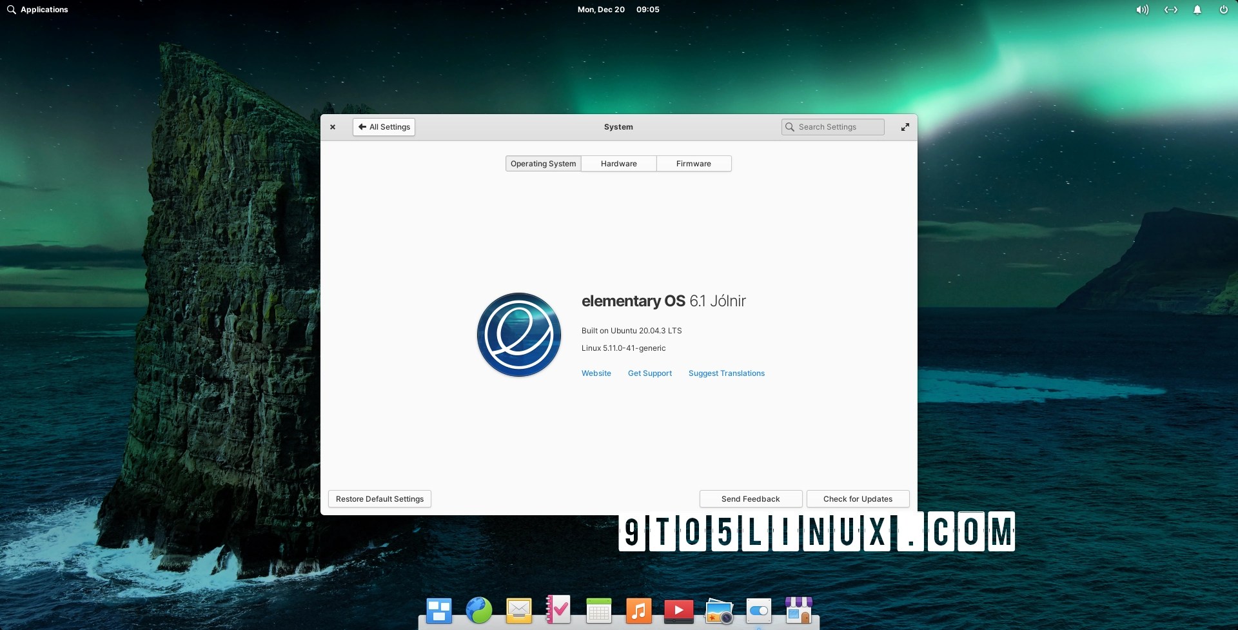Switch to the Hardware tab
Viewport: 1238px width, 630px height.
click(x=618, y=163)
